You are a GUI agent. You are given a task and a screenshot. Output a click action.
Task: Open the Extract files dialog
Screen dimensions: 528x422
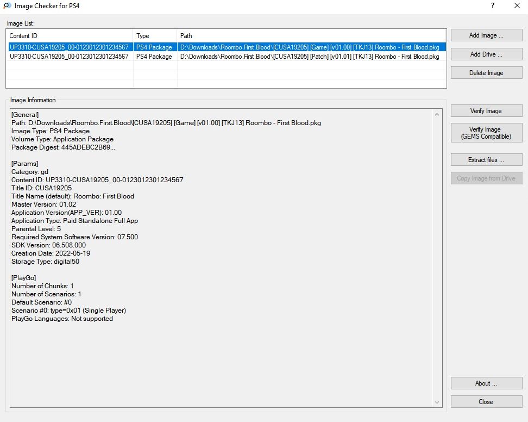pos(486,160)
